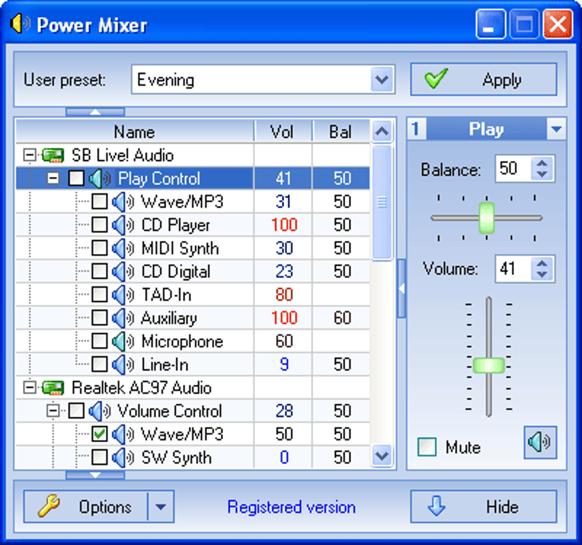Image resolution: width=582 pixels, height=545 pixels.
Task: Click the speaker icon beside Auxiliary
Action: (x=123, y=318)
